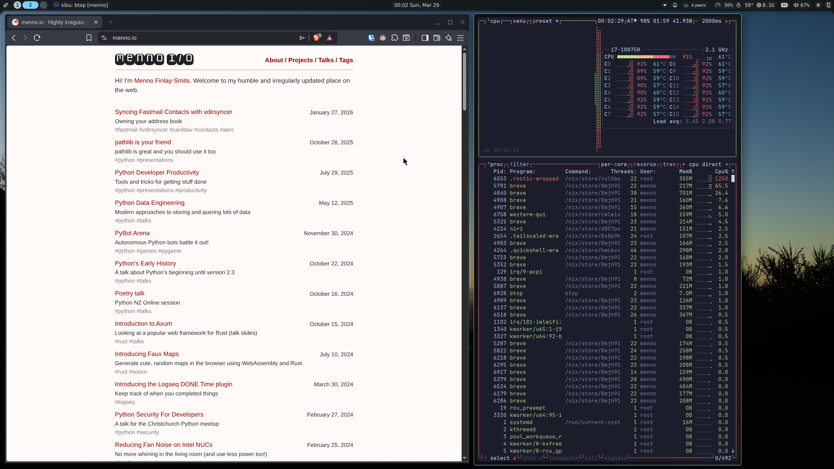Open the btop menu option
Screen dimensions: 834x469
coord(519,21)
